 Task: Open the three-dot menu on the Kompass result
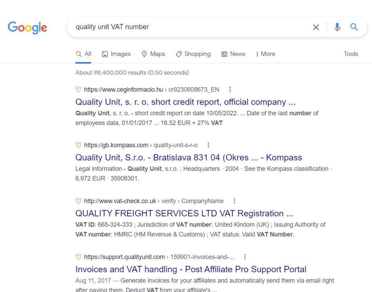click(x=208, y=145)
